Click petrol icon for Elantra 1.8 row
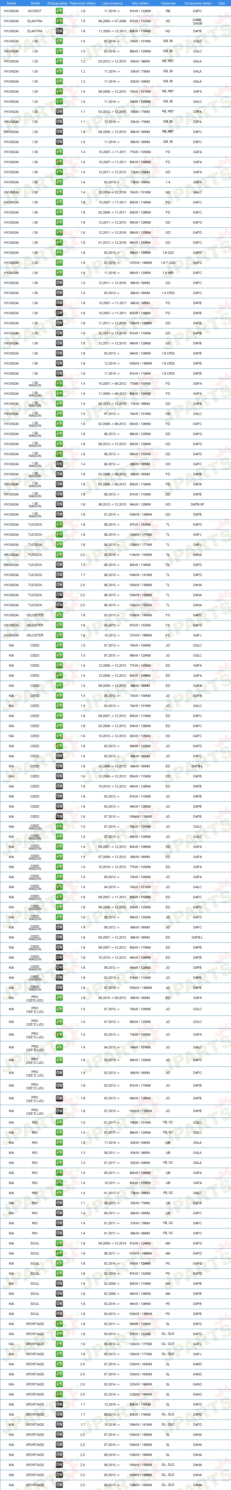Viewport: 231px width, 1490px height. point(59,21)
